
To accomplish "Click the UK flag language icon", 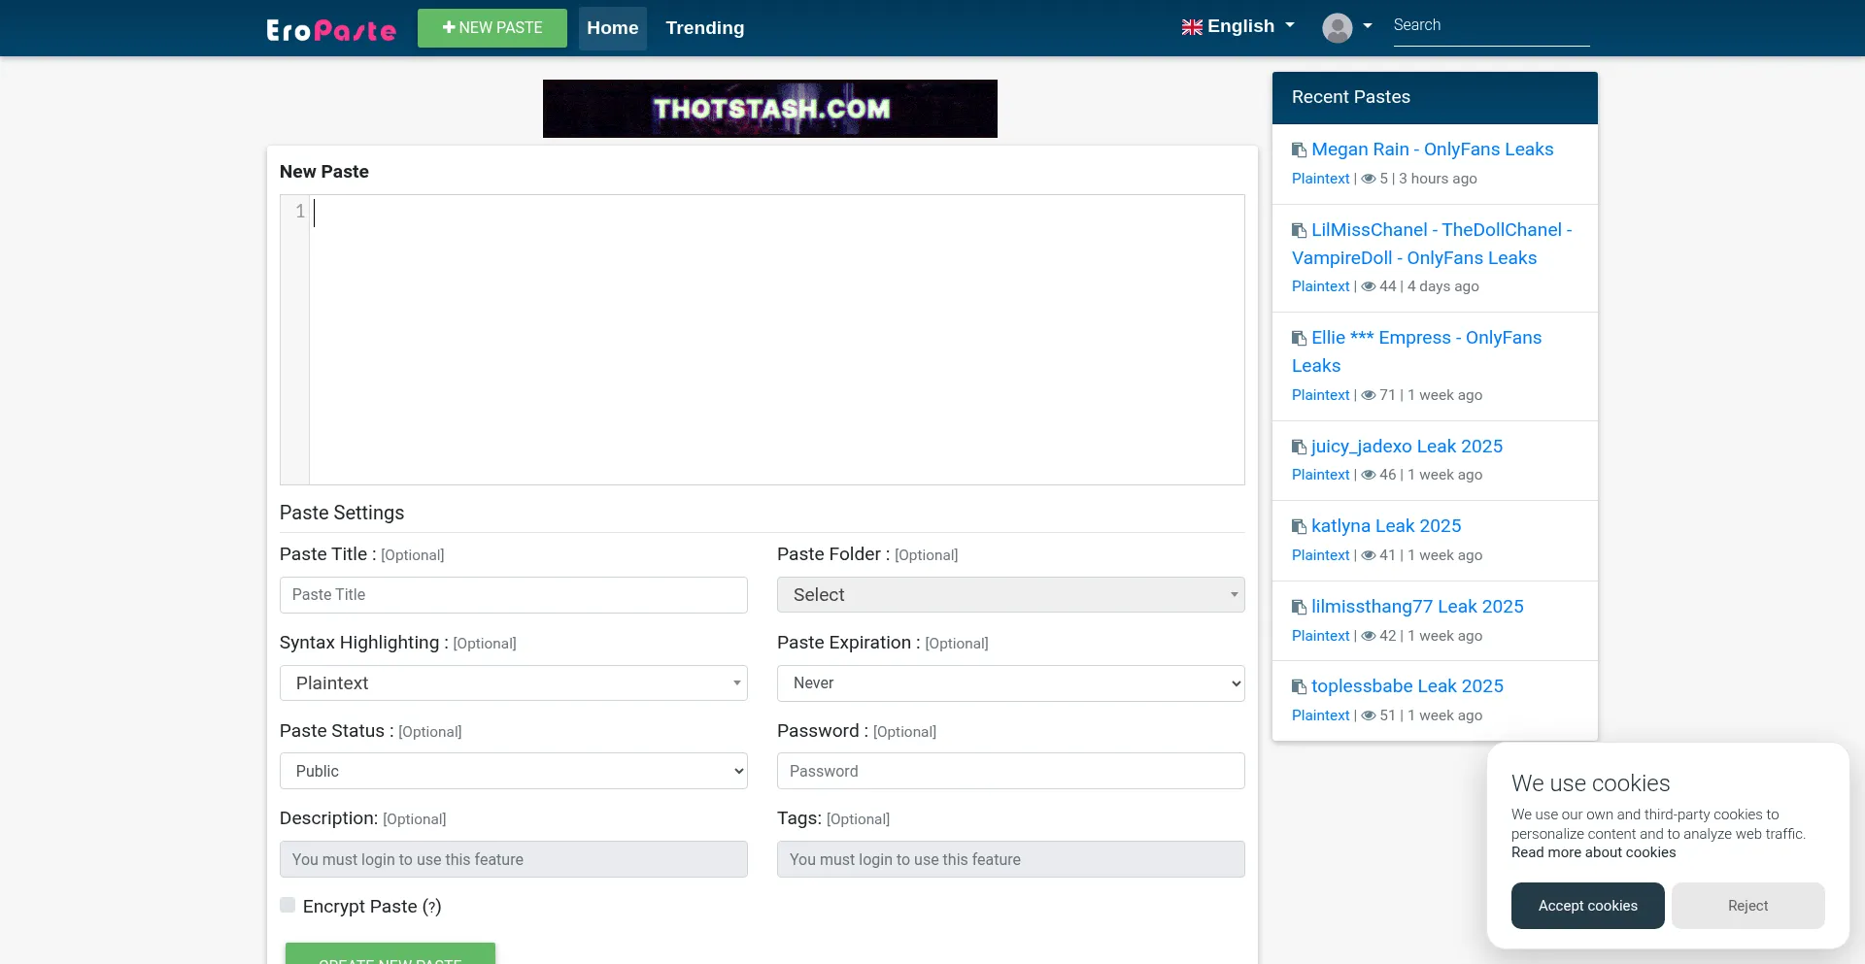I will (x=1192, y=27).
